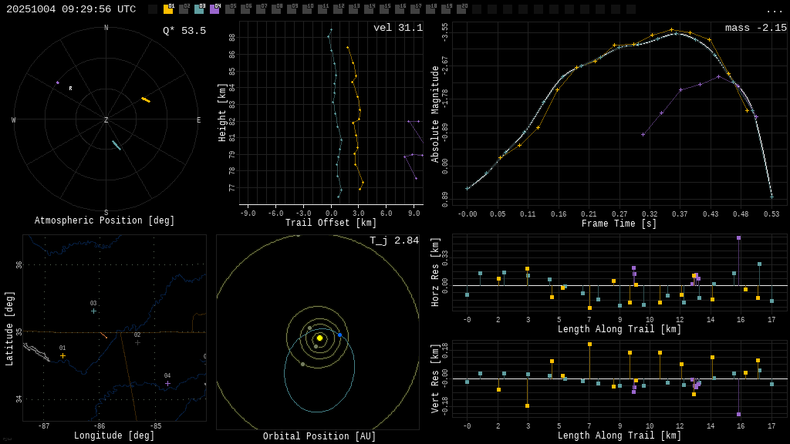Click the yellow Sun in orbital plot
Image resolution: width=790 pixels, height=444 pixels.
click(x=319, y=338)
